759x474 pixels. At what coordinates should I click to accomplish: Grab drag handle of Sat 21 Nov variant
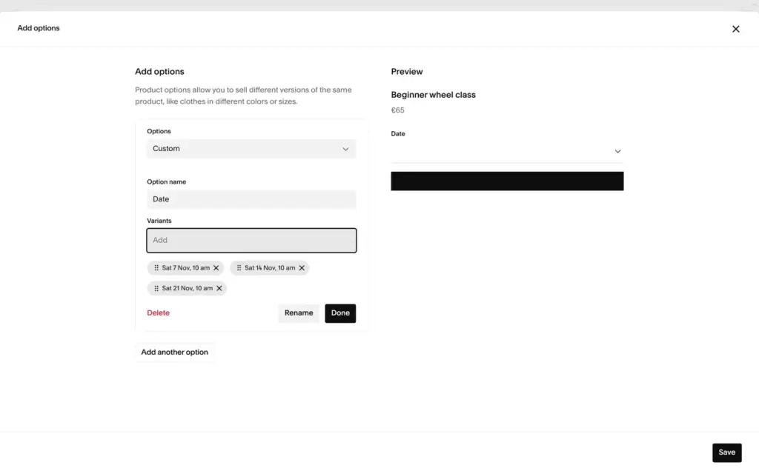pyautogui.click(x=156, y=288)
